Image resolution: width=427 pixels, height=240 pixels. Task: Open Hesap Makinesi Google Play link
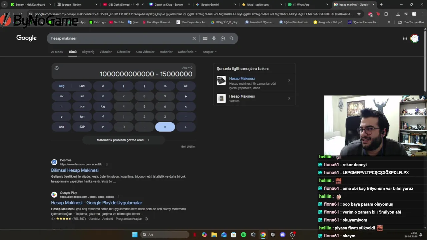click(96, 203)
